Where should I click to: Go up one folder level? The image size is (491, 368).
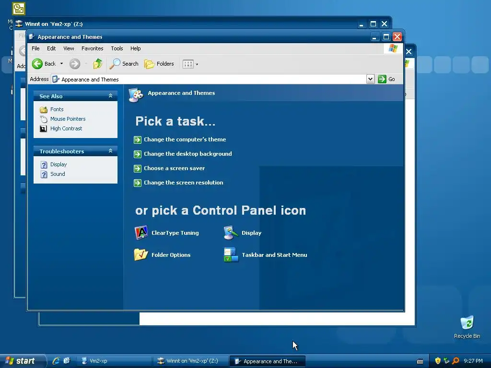(x=98, y=64)
